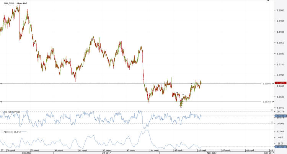The width and height of the screenshot is (287, 154).
Task: Click the red current price tag 1.16695
Action: click(280, 83)
